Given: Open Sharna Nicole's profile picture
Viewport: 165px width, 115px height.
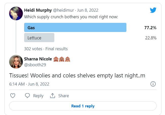Looking at the screenshot, I should coord(16,62).
